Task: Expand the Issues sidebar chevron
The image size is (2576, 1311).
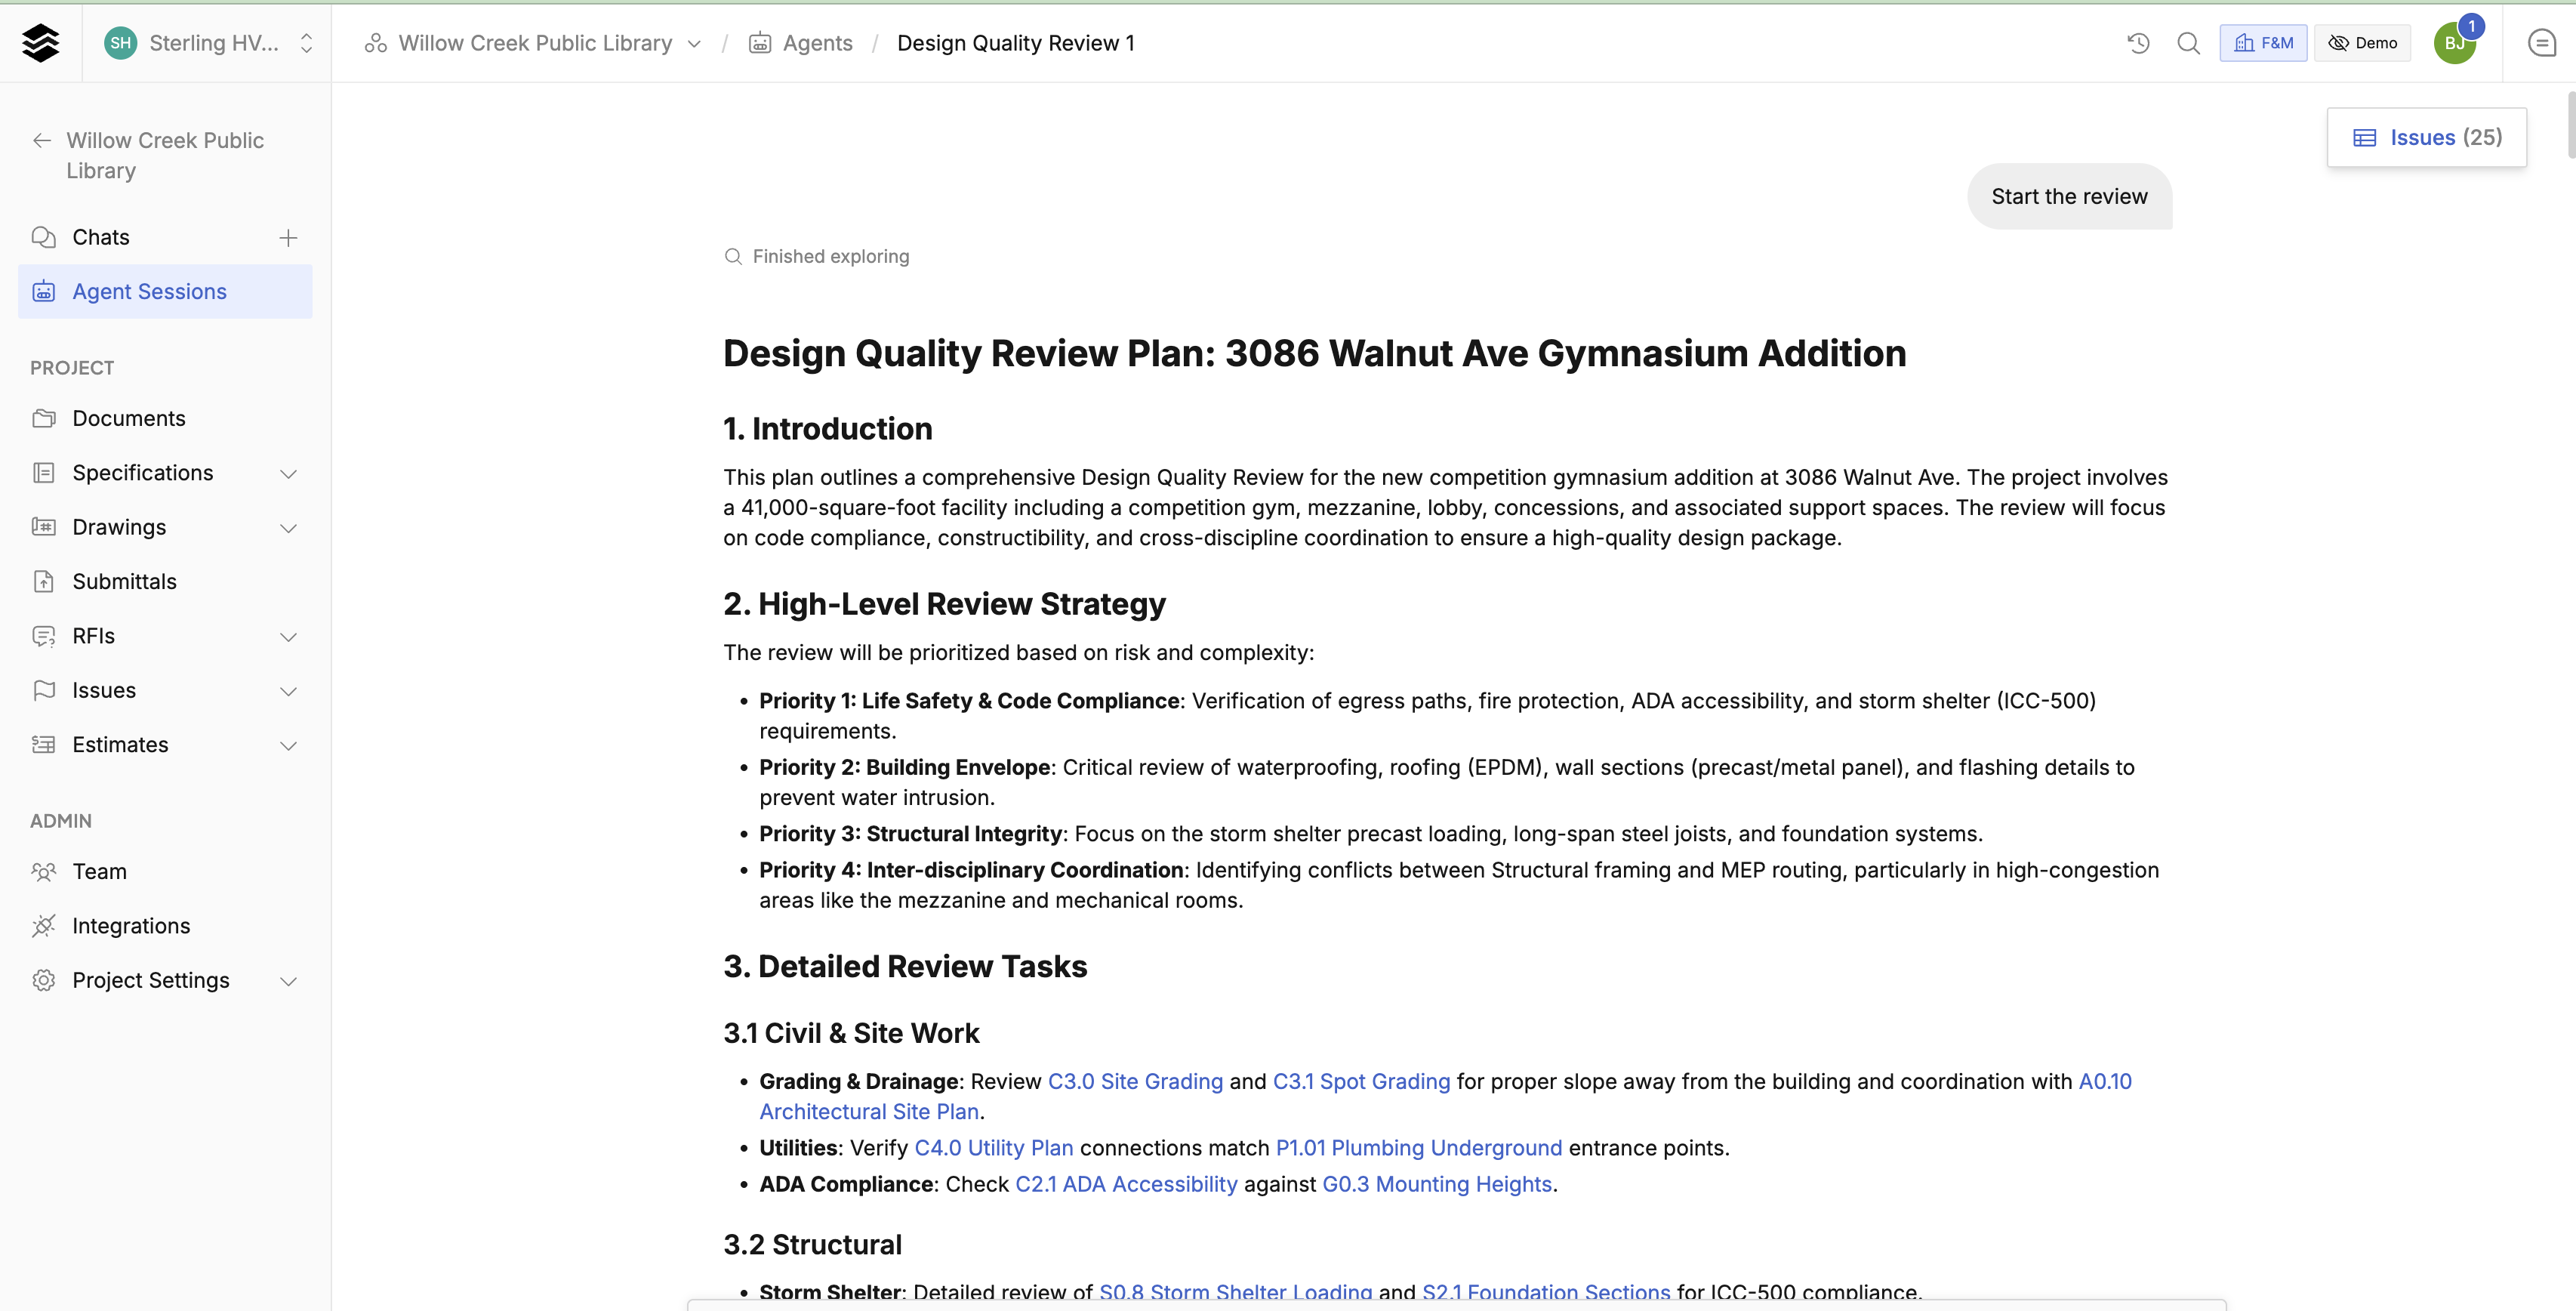Action: (288, 691)
